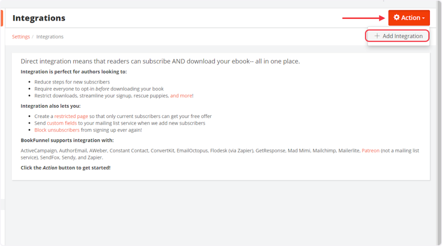Follow the 'restricted page' link
The width and height of the screenshot is (442, 246).
71,116
